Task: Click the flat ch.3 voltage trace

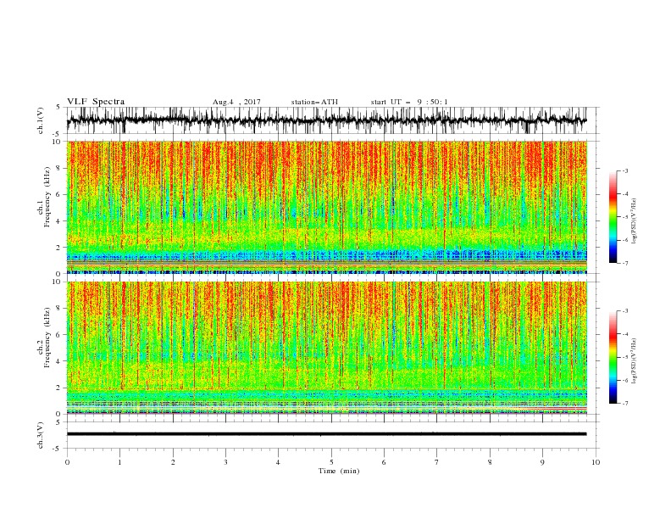Action: (326, 434)
